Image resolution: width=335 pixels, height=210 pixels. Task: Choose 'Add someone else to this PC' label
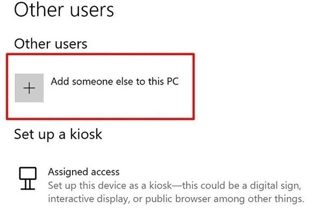coord(115,81)
